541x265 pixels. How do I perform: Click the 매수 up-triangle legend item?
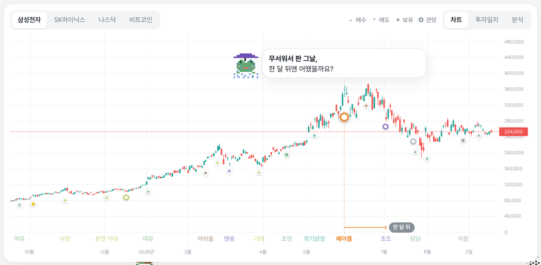(358, 20)
